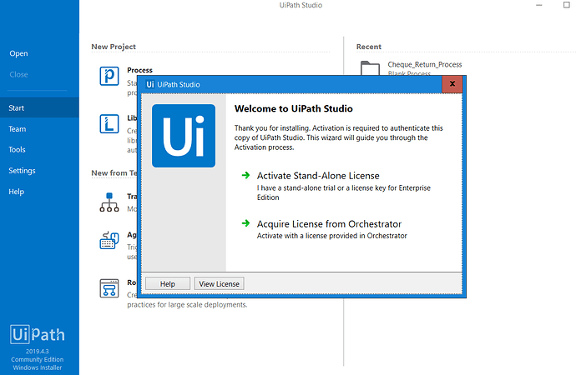Click stand-alone trial or license key description
This screenshot has width=576, height=375.
(x=343, y=192)
